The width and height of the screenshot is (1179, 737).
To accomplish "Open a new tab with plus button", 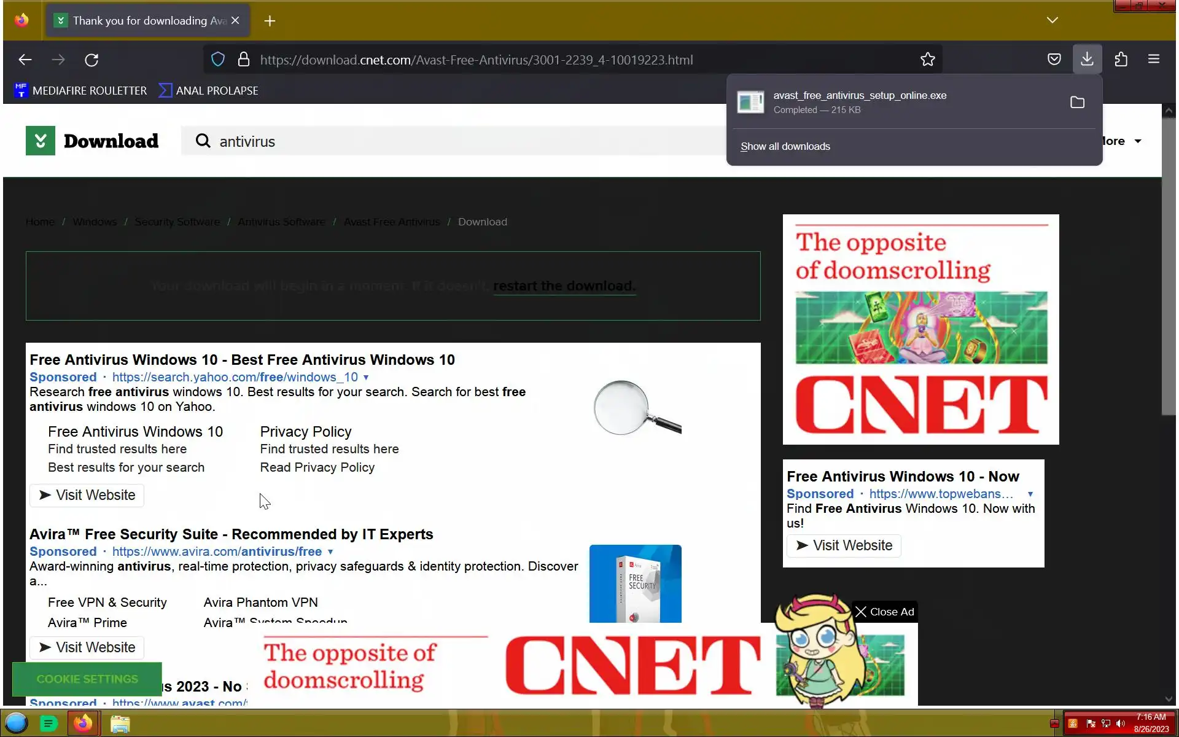I will click(x=270, y=21).
